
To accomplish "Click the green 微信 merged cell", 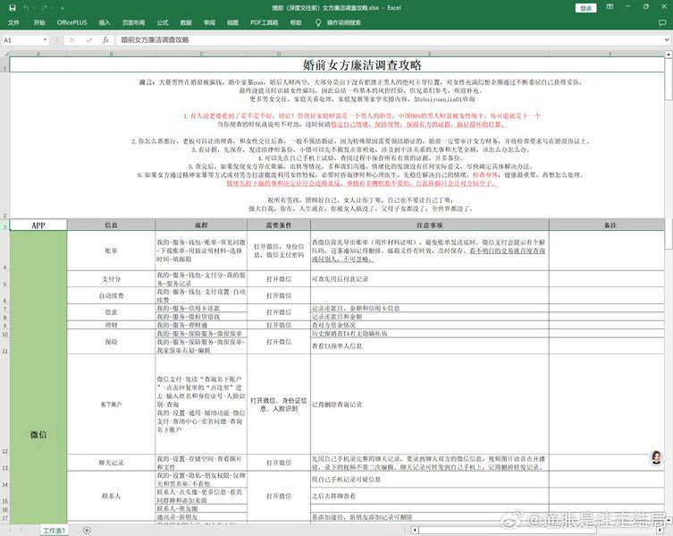I will (38, 378).
